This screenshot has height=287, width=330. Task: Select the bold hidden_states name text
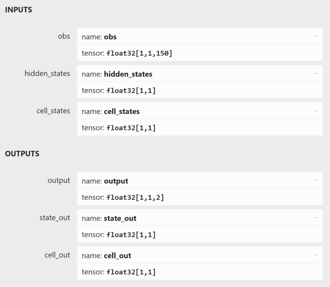coord(128,74)
